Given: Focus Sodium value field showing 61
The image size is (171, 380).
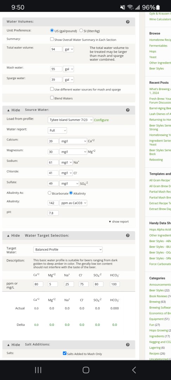Looking at the screenshot, I should (53, 162).
